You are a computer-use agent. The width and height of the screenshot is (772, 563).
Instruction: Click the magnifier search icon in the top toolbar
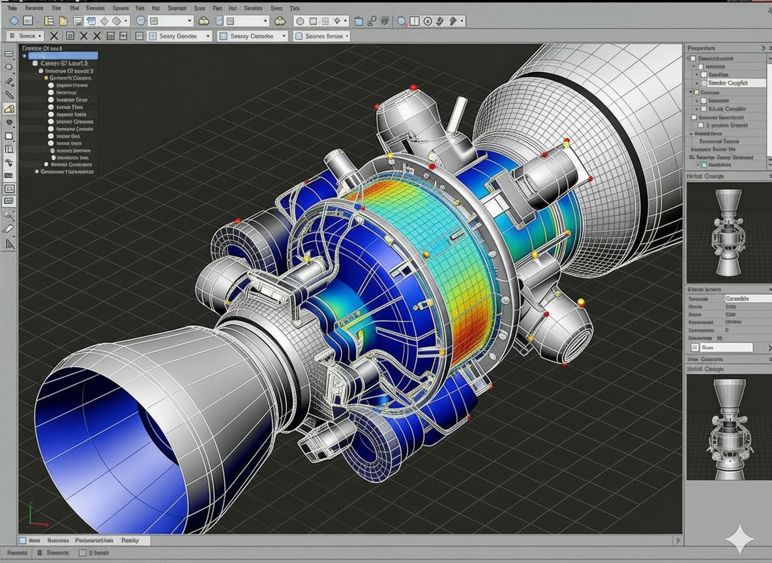(x=402, y=21)
